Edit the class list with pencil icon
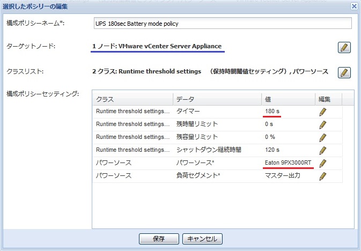Viewport: 361px width, 251px height. click(344, 72)
